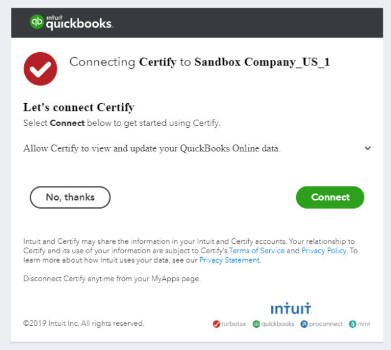Viewport: 391px width, 350px height.
Task: Click the proconnect footer icon
Action: click(304, 324)
